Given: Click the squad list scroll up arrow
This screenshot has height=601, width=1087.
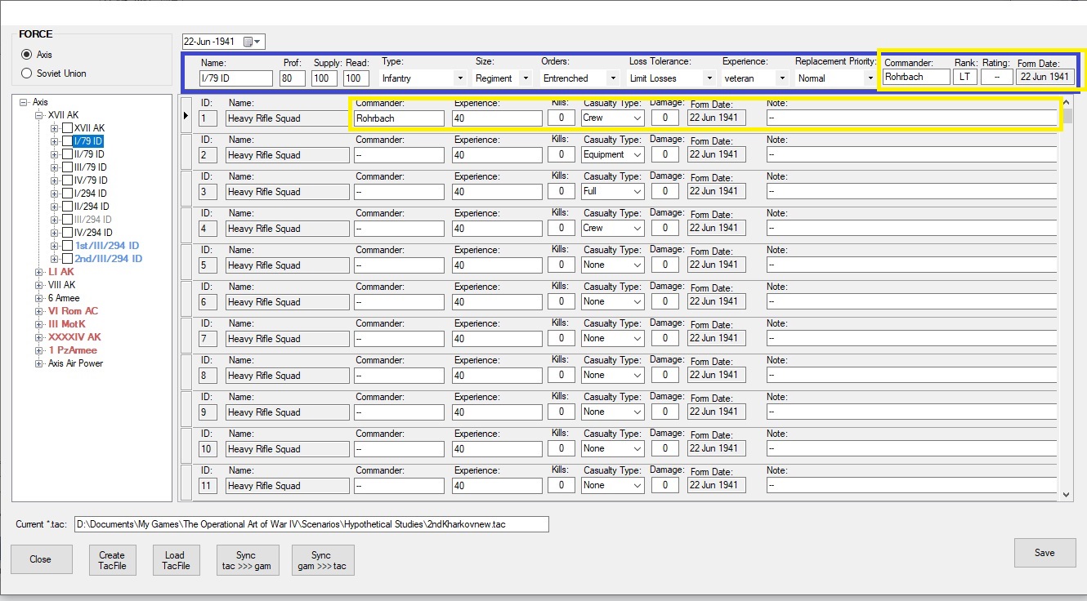Looking at the screenshot, I should tap(1066, 101).
